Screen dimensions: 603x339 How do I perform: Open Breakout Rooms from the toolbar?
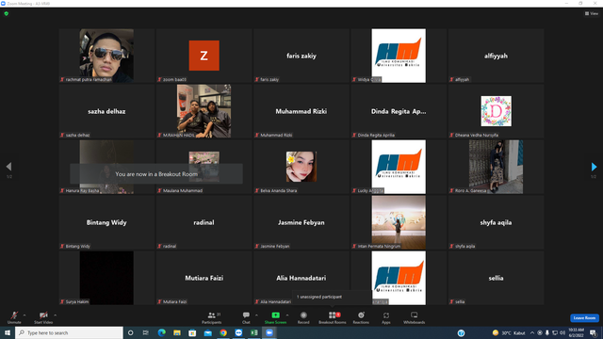[333, 317]
